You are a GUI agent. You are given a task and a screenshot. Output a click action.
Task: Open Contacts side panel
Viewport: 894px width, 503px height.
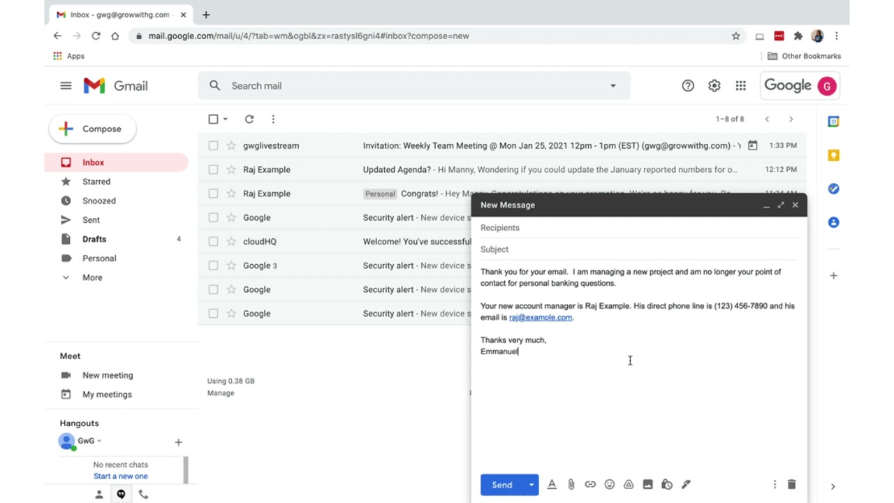point(833,222)
